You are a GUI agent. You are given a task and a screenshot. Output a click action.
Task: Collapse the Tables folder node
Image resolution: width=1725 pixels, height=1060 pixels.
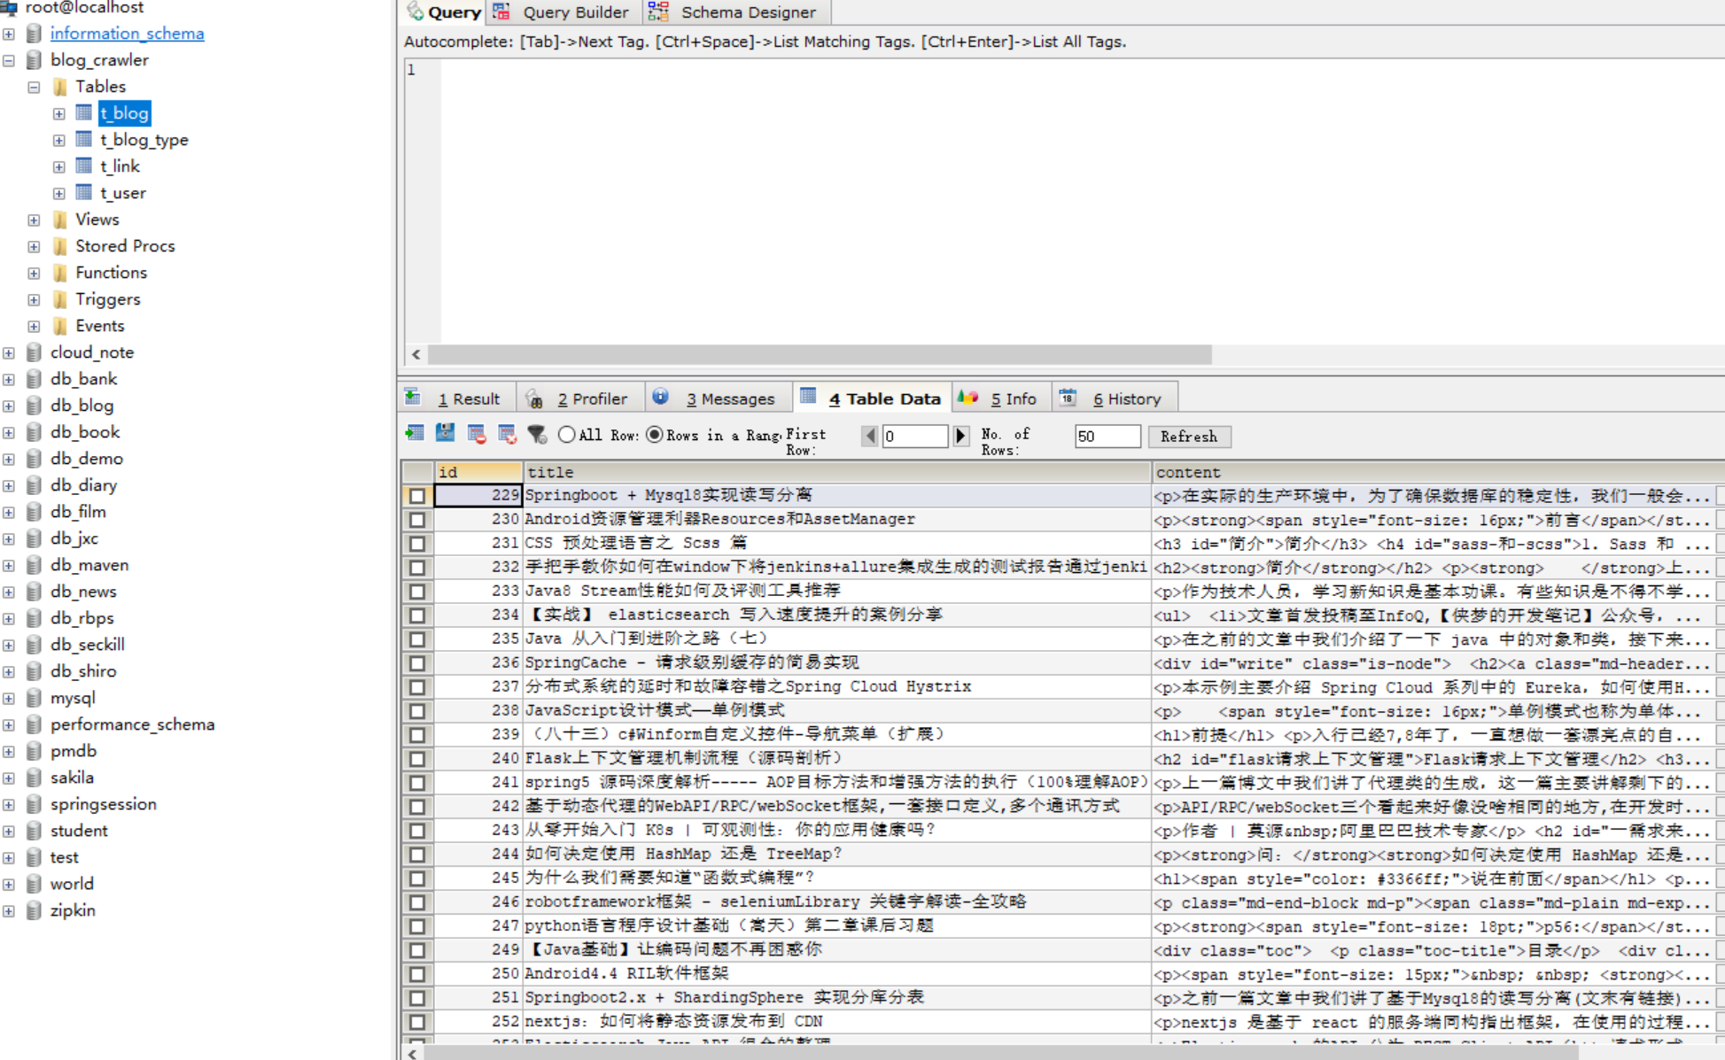[34, 87]
